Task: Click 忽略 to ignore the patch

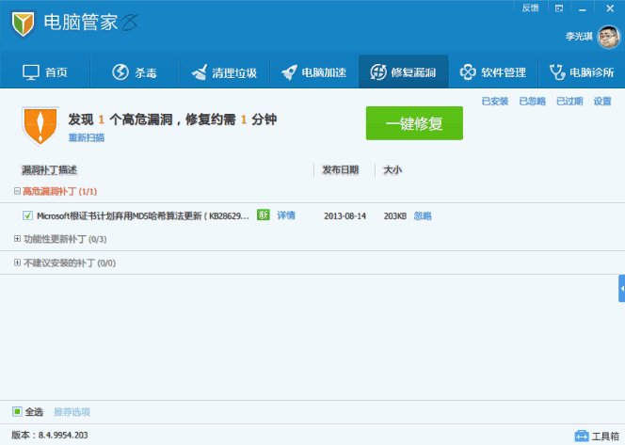Action: coord(423,216)
